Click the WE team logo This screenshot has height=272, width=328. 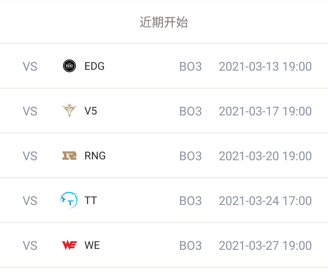tap(69, 245)
